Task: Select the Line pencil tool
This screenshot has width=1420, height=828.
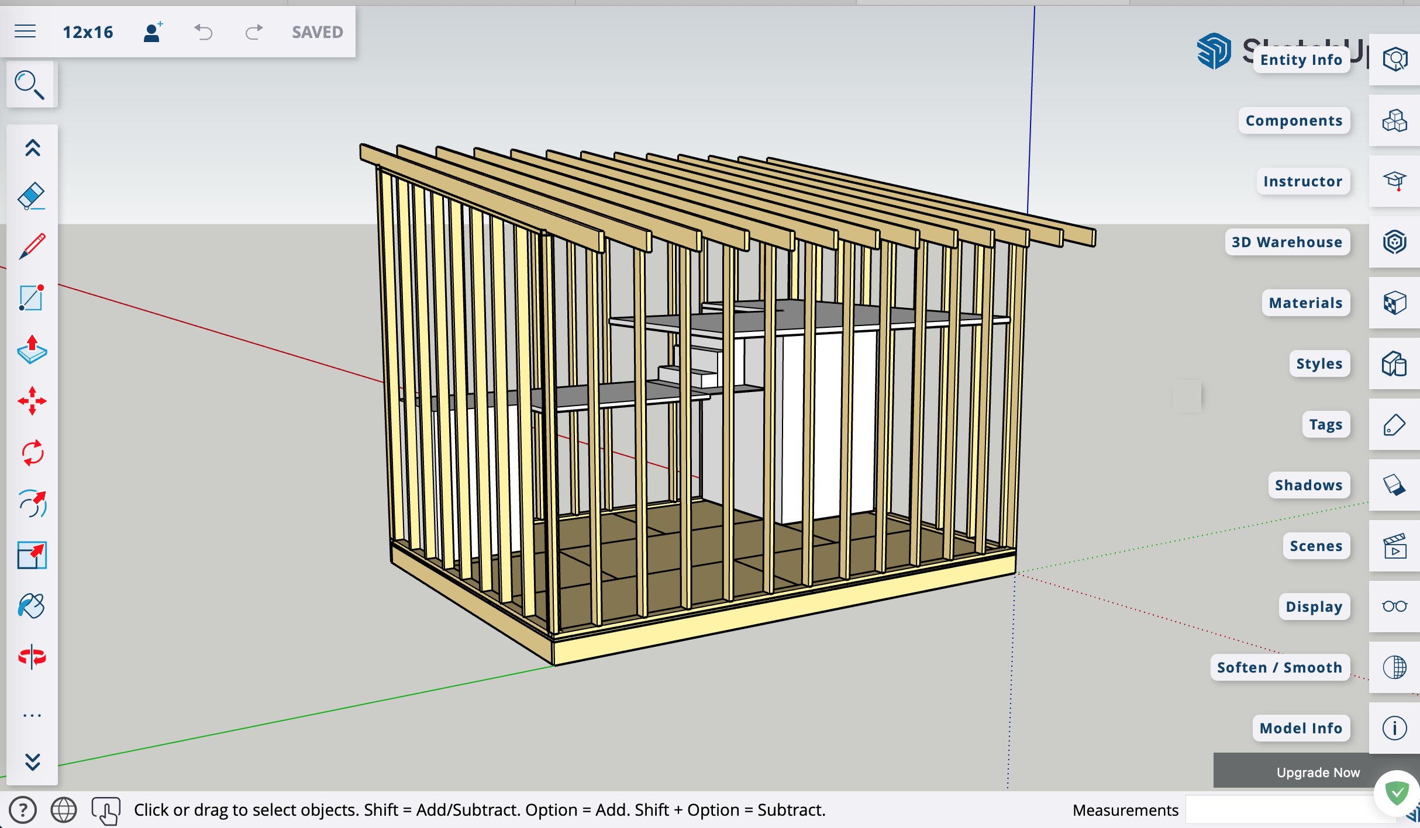Action: 32,247
